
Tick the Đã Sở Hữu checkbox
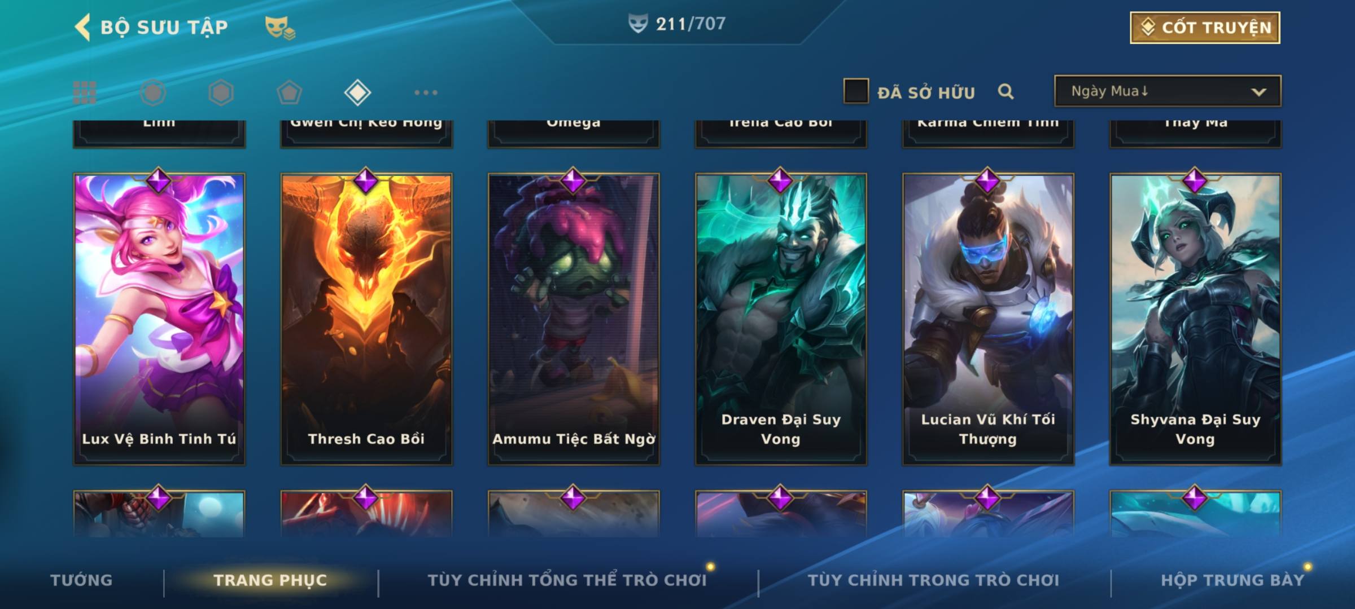[x=856, y=91]
